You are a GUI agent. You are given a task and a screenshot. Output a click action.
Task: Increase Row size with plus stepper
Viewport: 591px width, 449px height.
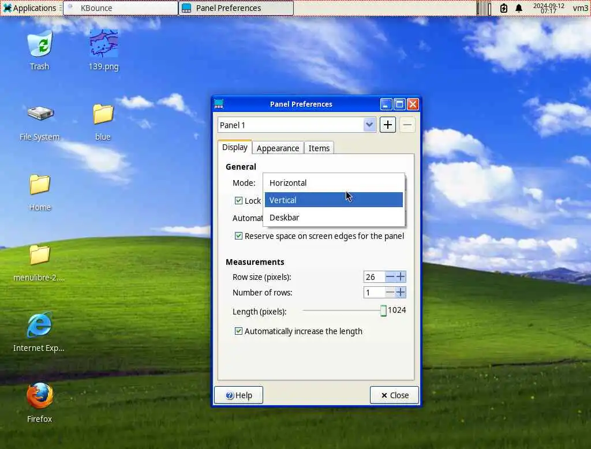point(401,276)
